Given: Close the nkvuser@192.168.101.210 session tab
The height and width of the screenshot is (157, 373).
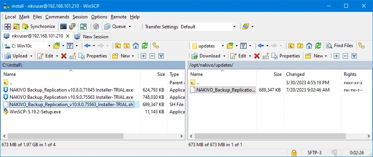Looking at the screenshot, I should coord(68,36).
